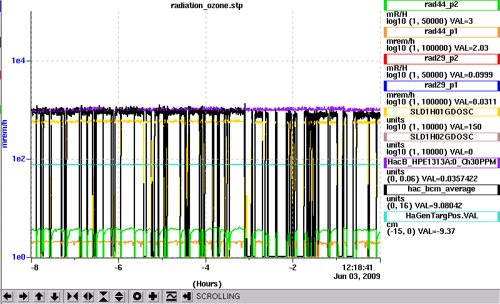Click the cm unit label under HaGenTargPos.VAL

[392, 225]
